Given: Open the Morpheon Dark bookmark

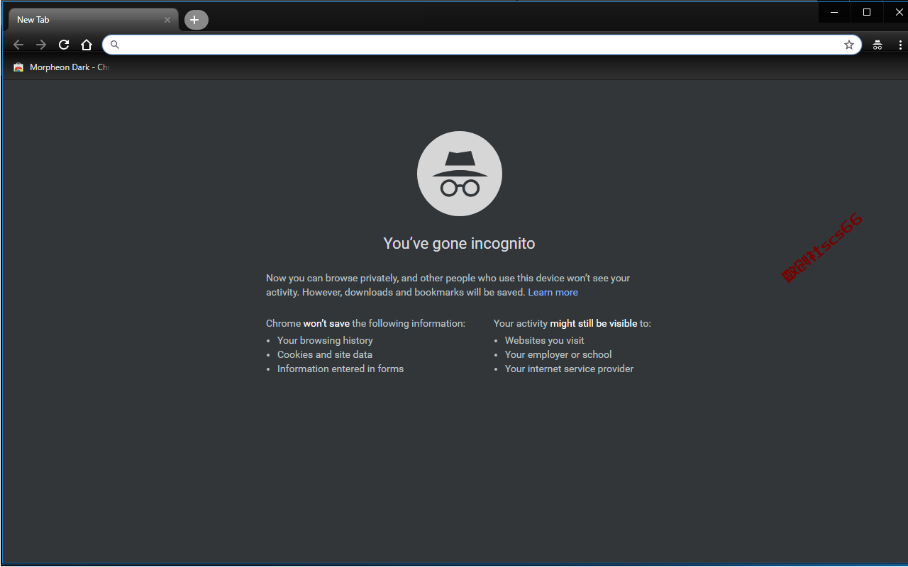Looking at the screenshot, I should [62, 67].
